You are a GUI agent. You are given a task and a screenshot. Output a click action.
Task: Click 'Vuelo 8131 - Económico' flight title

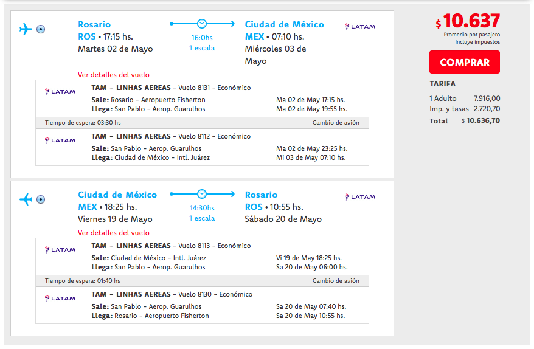coord(215,88)
